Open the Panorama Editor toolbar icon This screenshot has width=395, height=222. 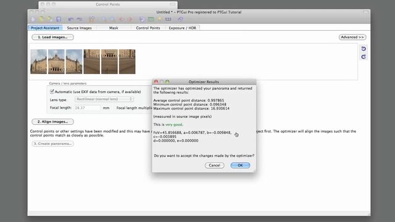[x=142, y=19]
